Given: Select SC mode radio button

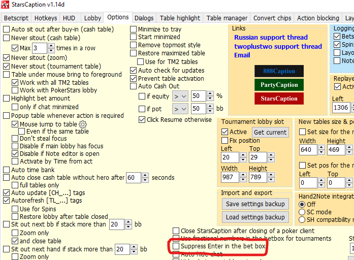Looking at the screenshot, I should pyautogui.click(x=302, y=212).
